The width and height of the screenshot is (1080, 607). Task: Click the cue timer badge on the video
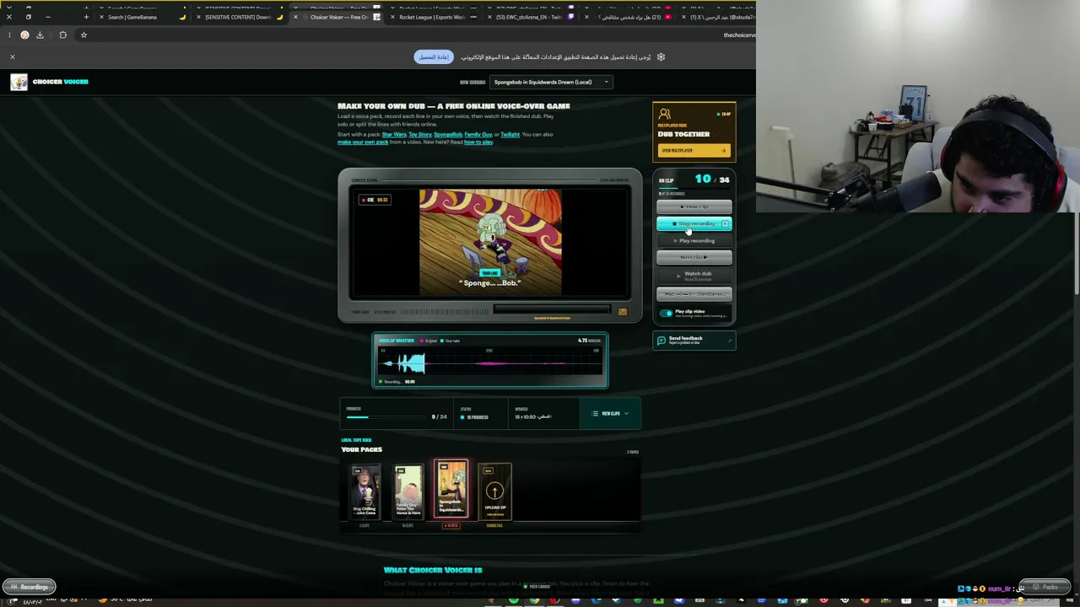tap(375, 200)
